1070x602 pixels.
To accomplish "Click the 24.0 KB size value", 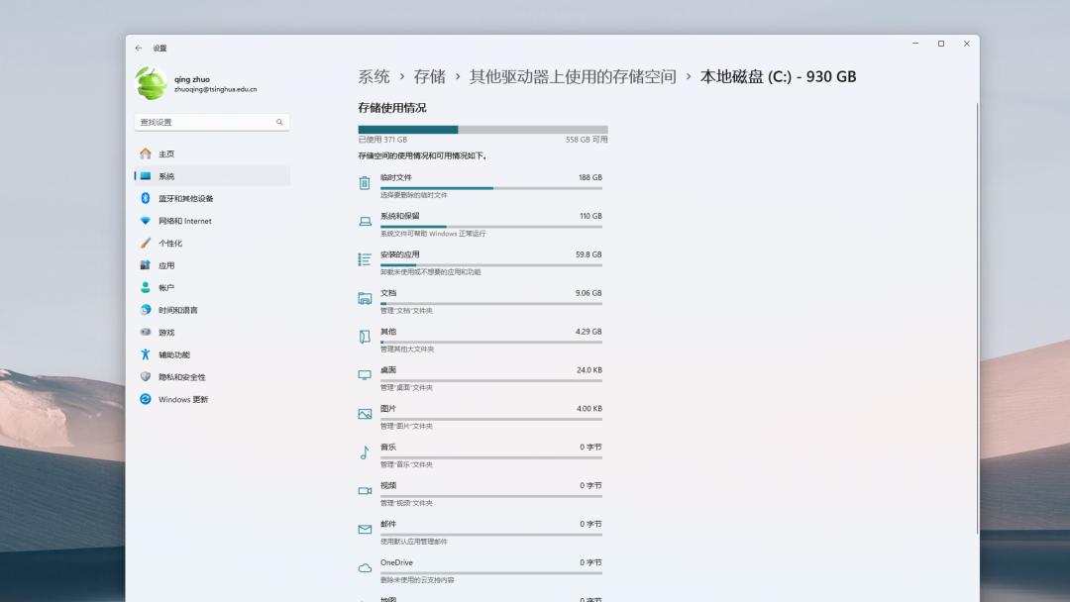I will 588,370.
